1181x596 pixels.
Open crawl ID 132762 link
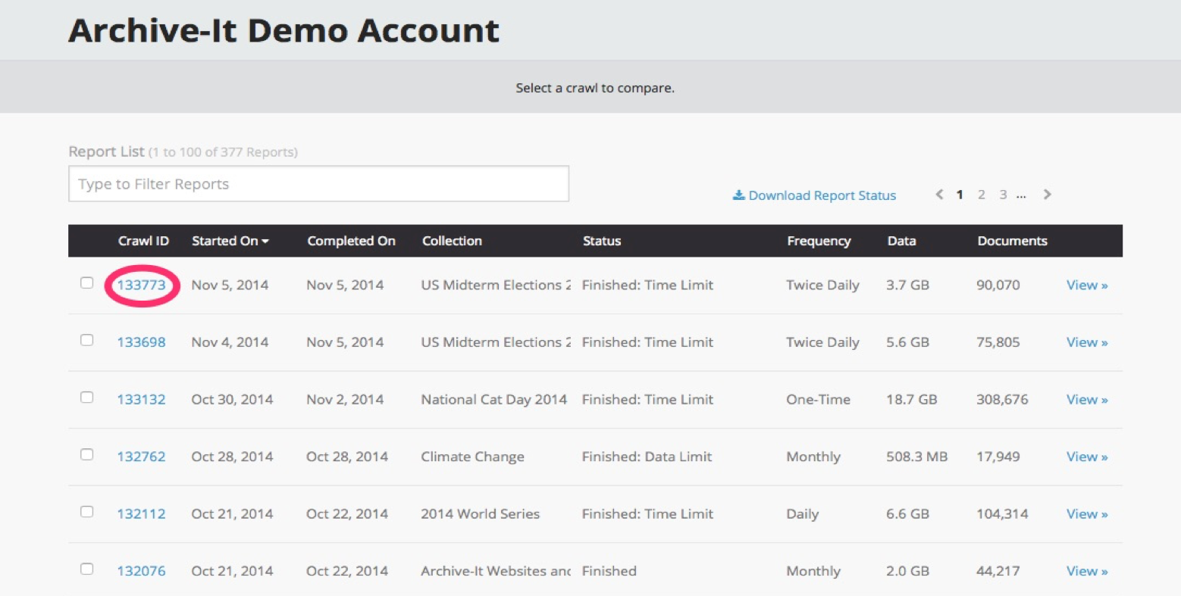click(x=141, y=457)
